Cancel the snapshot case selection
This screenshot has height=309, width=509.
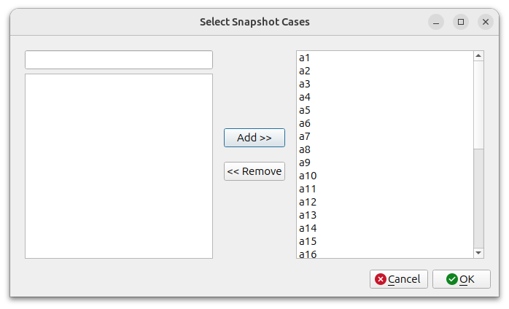pos(399,279)
